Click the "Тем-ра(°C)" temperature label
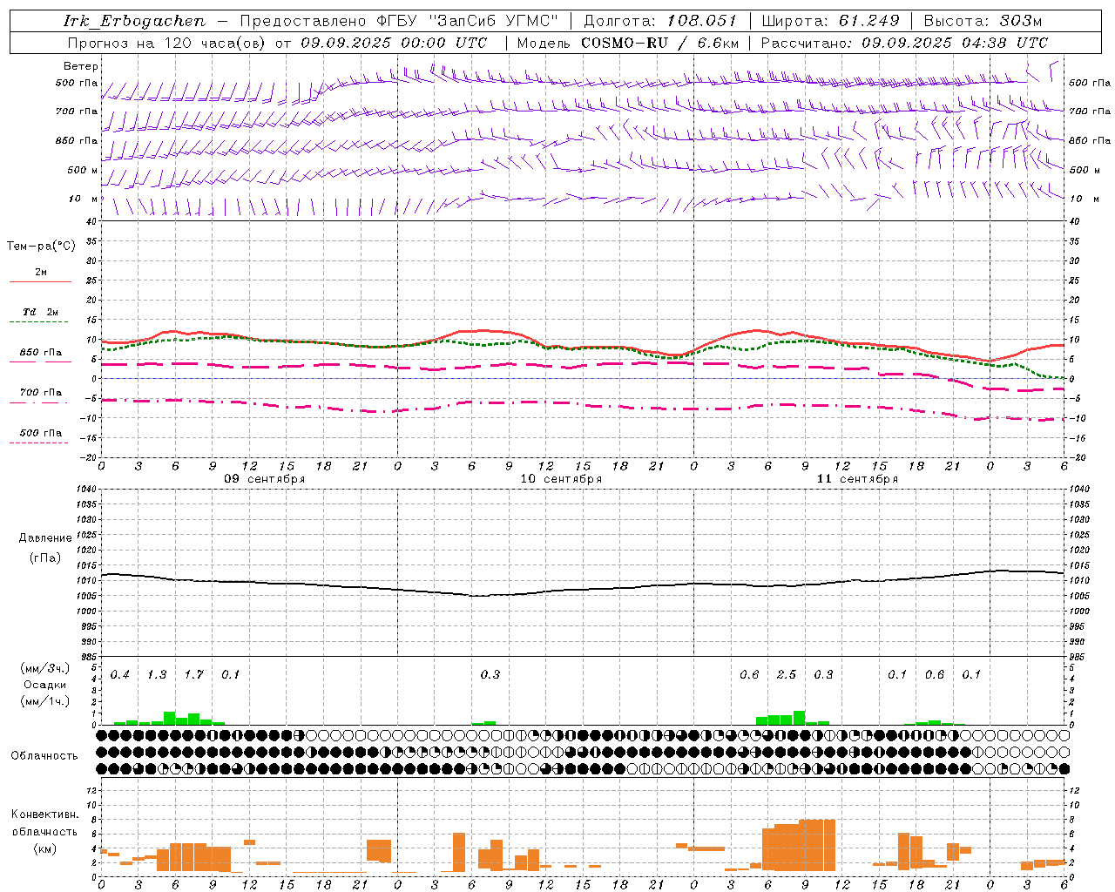This screenshot has width=1115, height=892. [x=41, y=247]
